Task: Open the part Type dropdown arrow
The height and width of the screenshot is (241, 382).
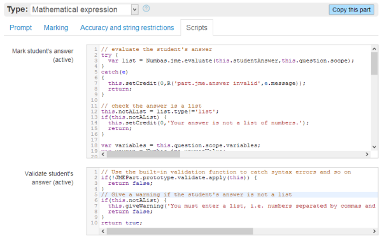Action: pos(134,10)
